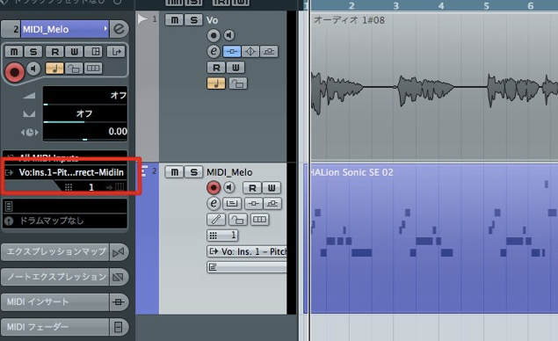
Task: Mute MIDI_Melo track in track list
Action: click(x=174, y=172)
